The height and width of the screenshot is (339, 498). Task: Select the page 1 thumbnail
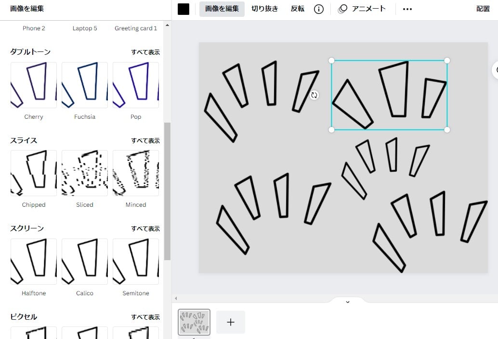tap(194, 322)
